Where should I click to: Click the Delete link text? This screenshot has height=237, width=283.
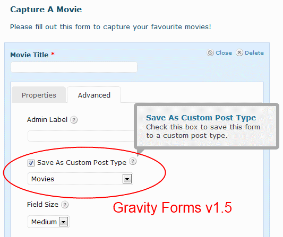254,53
